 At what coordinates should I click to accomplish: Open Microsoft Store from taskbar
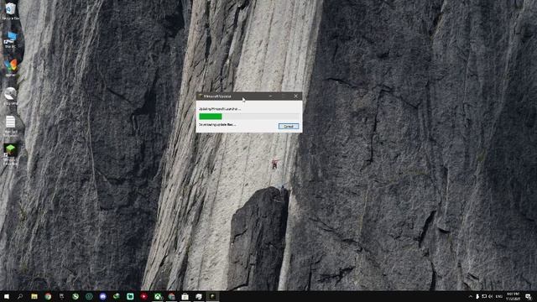click(x=185, y=296)
